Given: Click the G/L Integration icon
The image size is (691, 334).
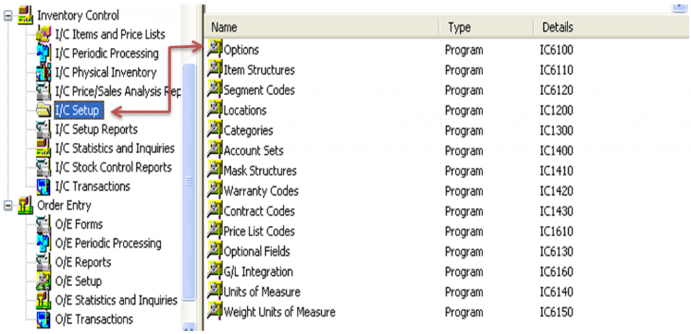Looking at the screenshot, I should pos(215,271).
